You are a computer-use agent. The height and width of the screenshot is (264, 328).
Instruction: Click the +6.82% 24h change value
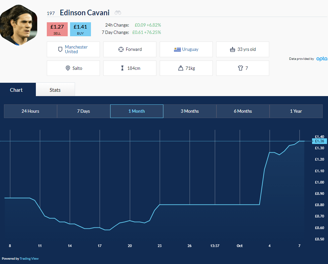click(x=154, y=25)
